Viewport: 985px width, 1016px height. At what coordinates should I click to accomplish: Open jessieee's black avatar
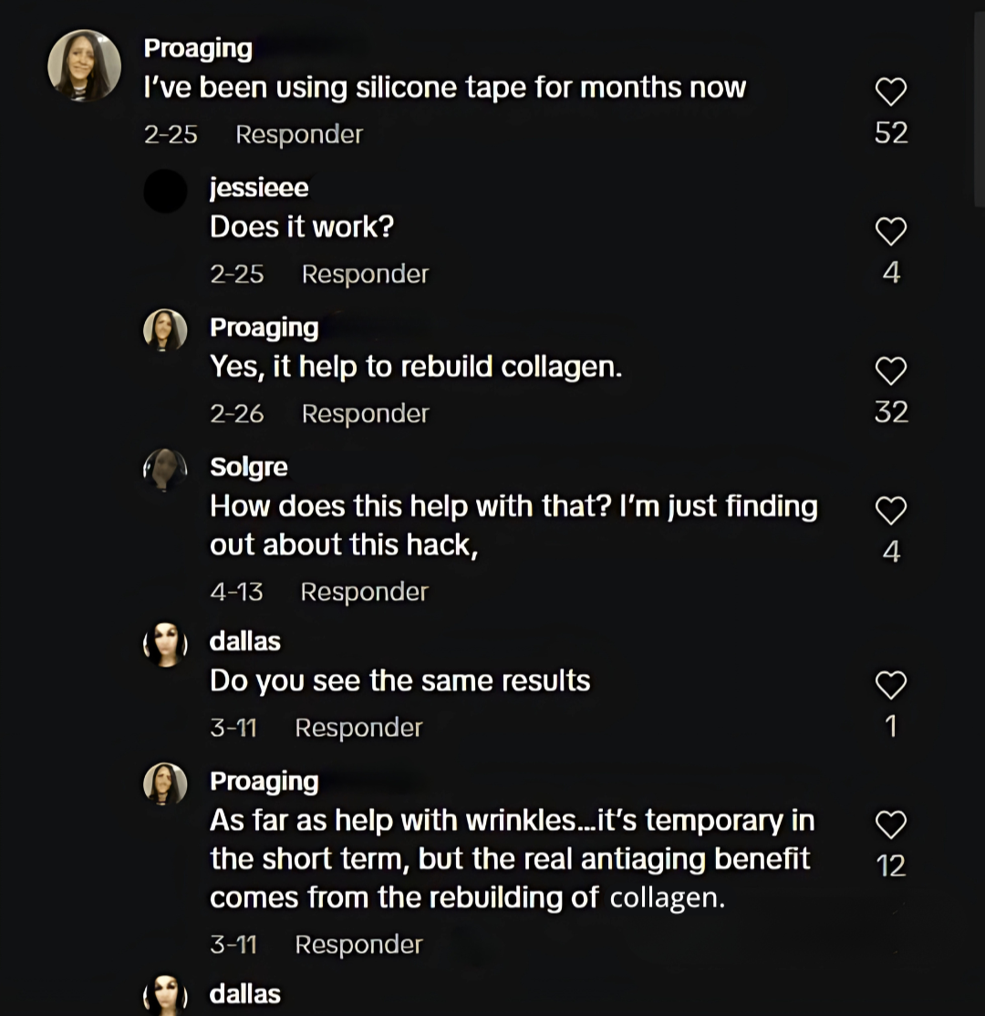coord(165,192)
